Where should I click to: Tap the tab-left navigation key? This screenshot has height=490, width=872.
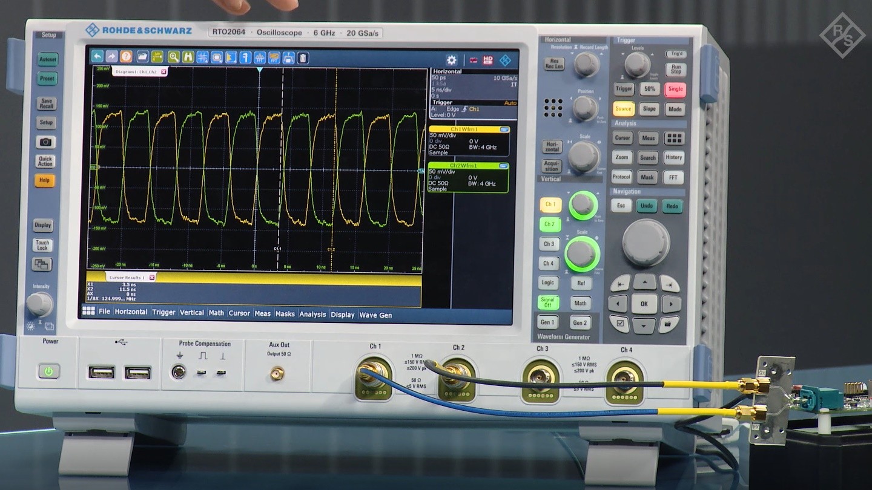pos(620,283)
